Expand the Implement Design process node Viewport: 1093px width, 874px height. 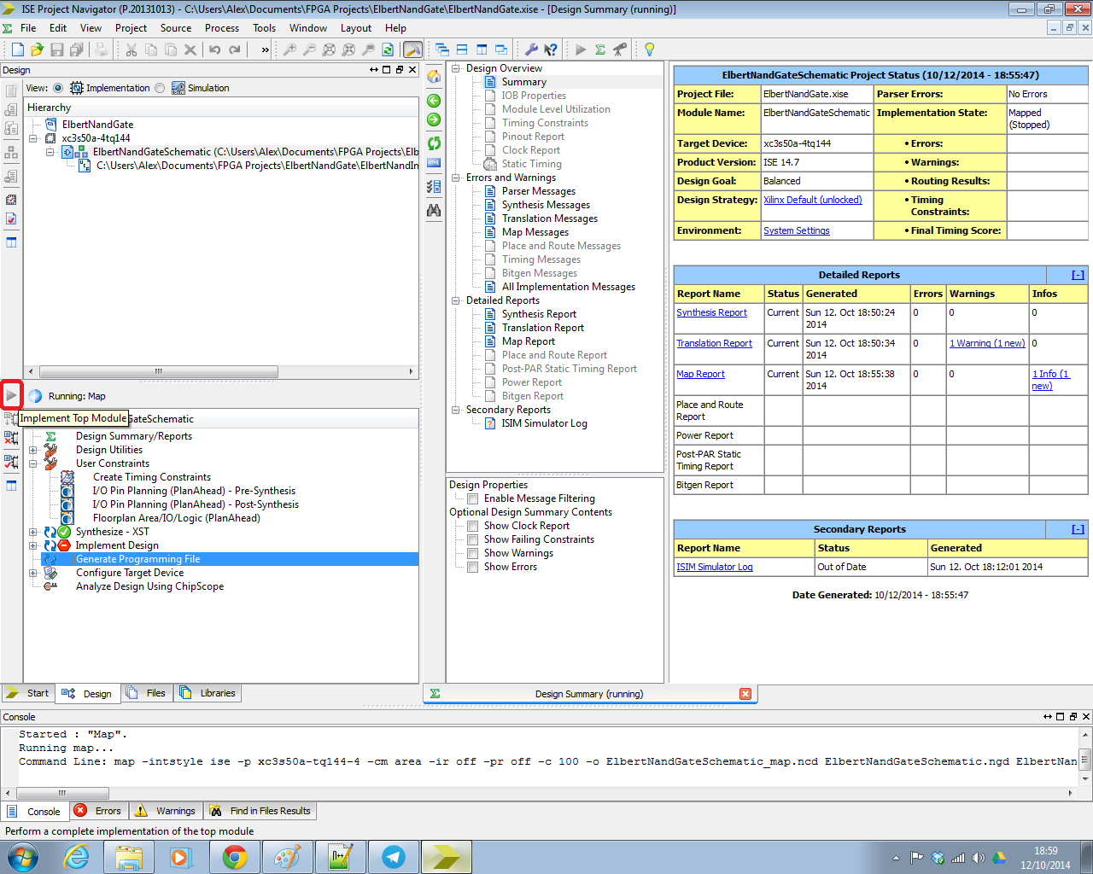[x=33, y=545]
